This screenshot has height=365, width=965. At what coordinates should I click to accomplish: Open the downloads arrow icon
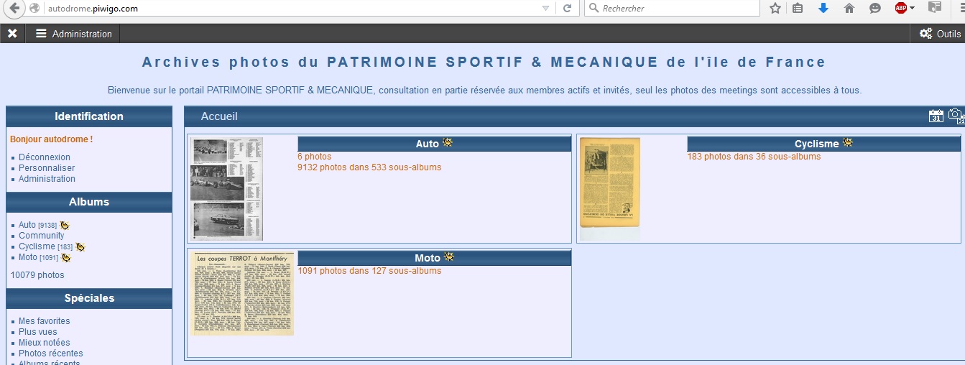(x=823, y=9)
